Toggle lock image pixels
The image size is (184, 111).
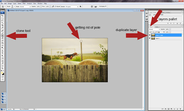click(x=155, y=32)
